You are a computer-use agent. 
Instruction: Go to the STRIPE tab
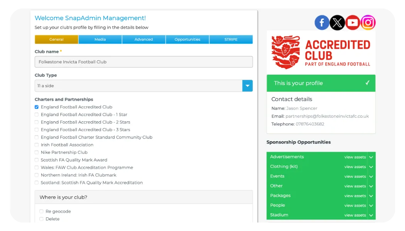[x=231, y=39]
